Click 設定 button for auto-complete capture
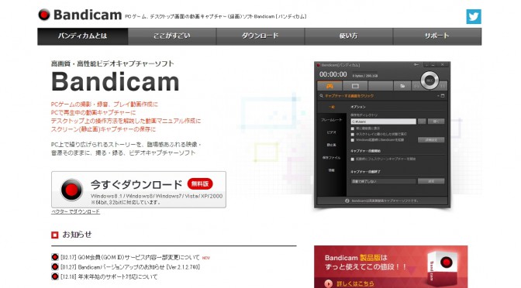This screenshot has width=521, height=288. coord(431,181)
